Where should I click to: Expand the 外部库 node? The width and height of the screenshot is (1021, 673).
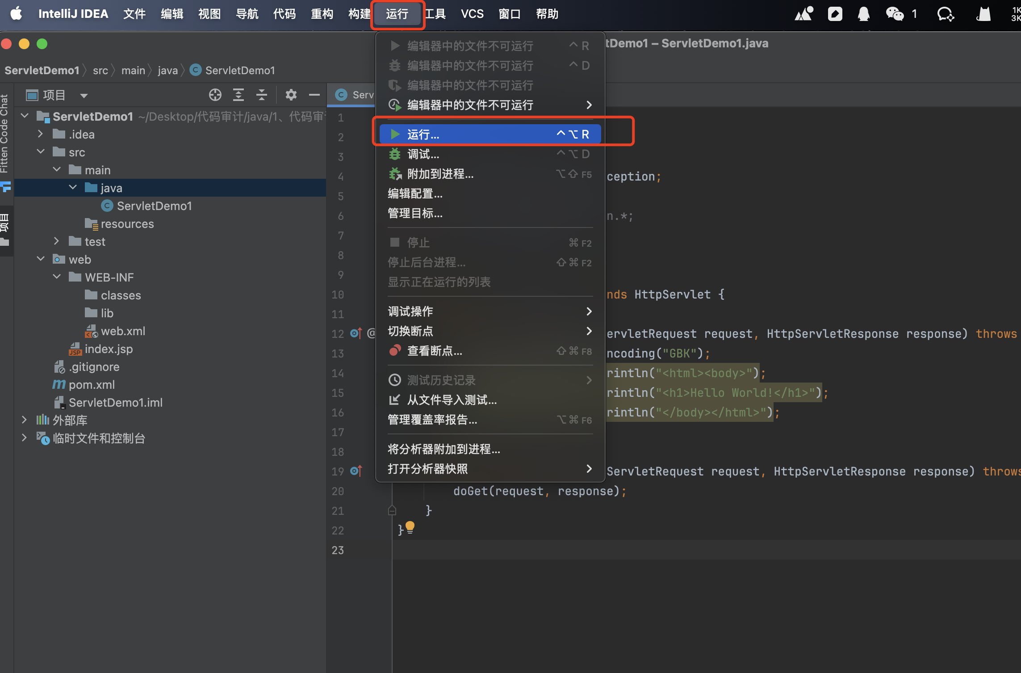click(25, 420)
